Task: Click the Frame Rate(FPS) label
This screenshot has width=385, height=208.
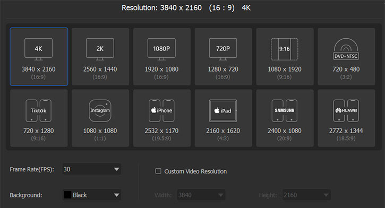Action: coord(32,169)
